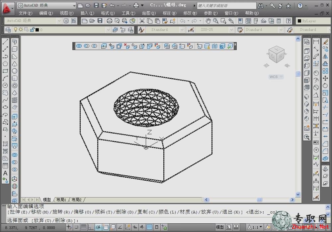
Task: Choose Color Faces in solid editing toolbar
Action: (157, 46)
